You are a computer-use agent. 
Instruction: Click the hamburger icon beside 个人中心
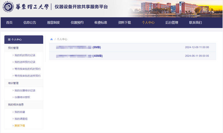point(9,39)
